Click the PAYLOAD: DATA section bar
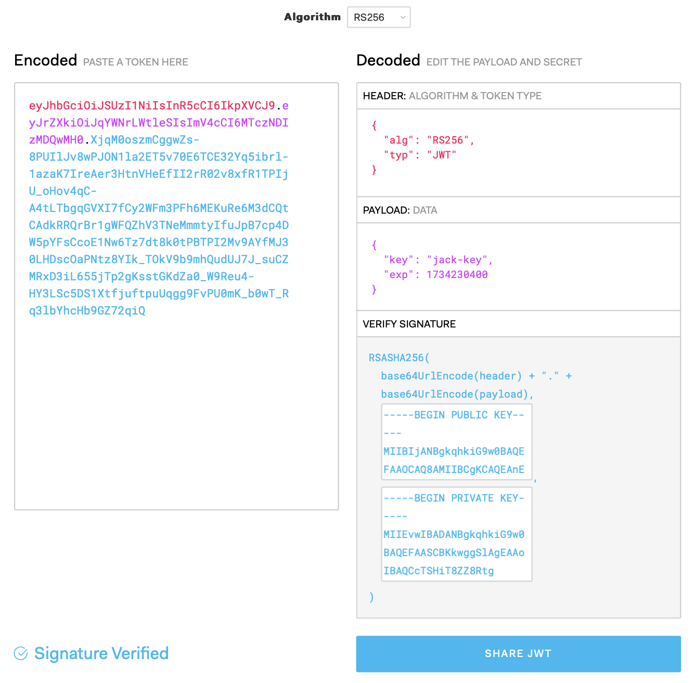This screenshot has height=683, width=694. click(518, 210)
